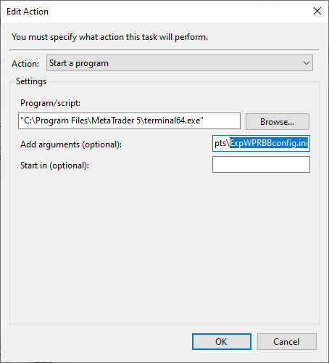Confirm changes with the OK button
Image resolution: width=329 pixels, height=363 pixels.
tap(222, 341)
